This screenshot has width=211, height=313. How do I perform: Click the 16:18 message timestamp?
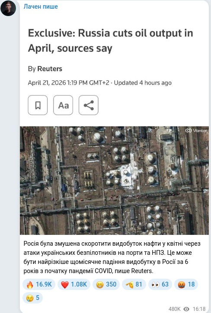[x=199, y=309]
